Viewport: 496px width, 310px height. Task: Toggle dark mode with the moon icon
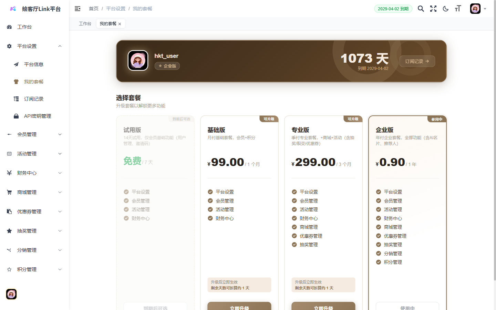point(445,9)
